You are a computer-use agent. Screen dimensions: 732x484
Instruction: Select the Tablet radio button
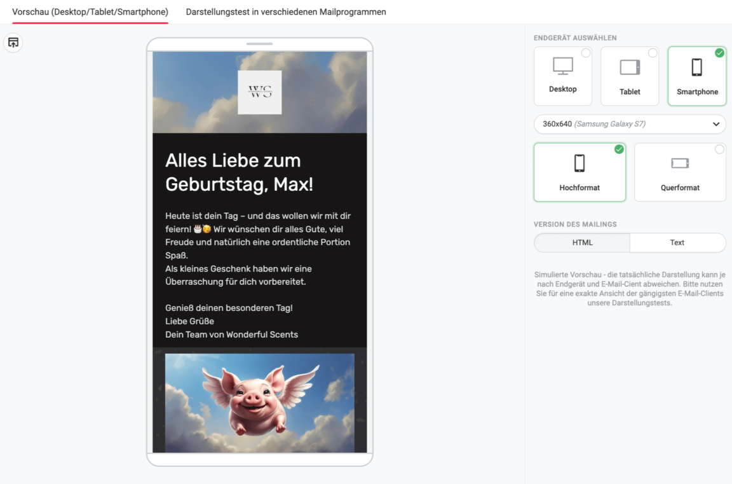(x=653, y=53)
